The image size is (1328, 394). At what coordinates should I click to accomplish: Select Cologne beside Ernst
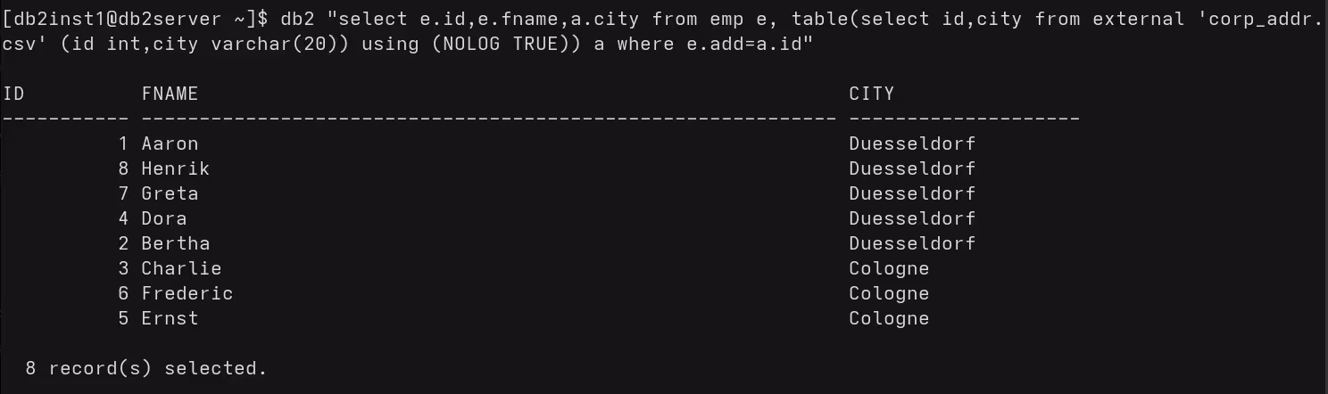click(889, 318)
